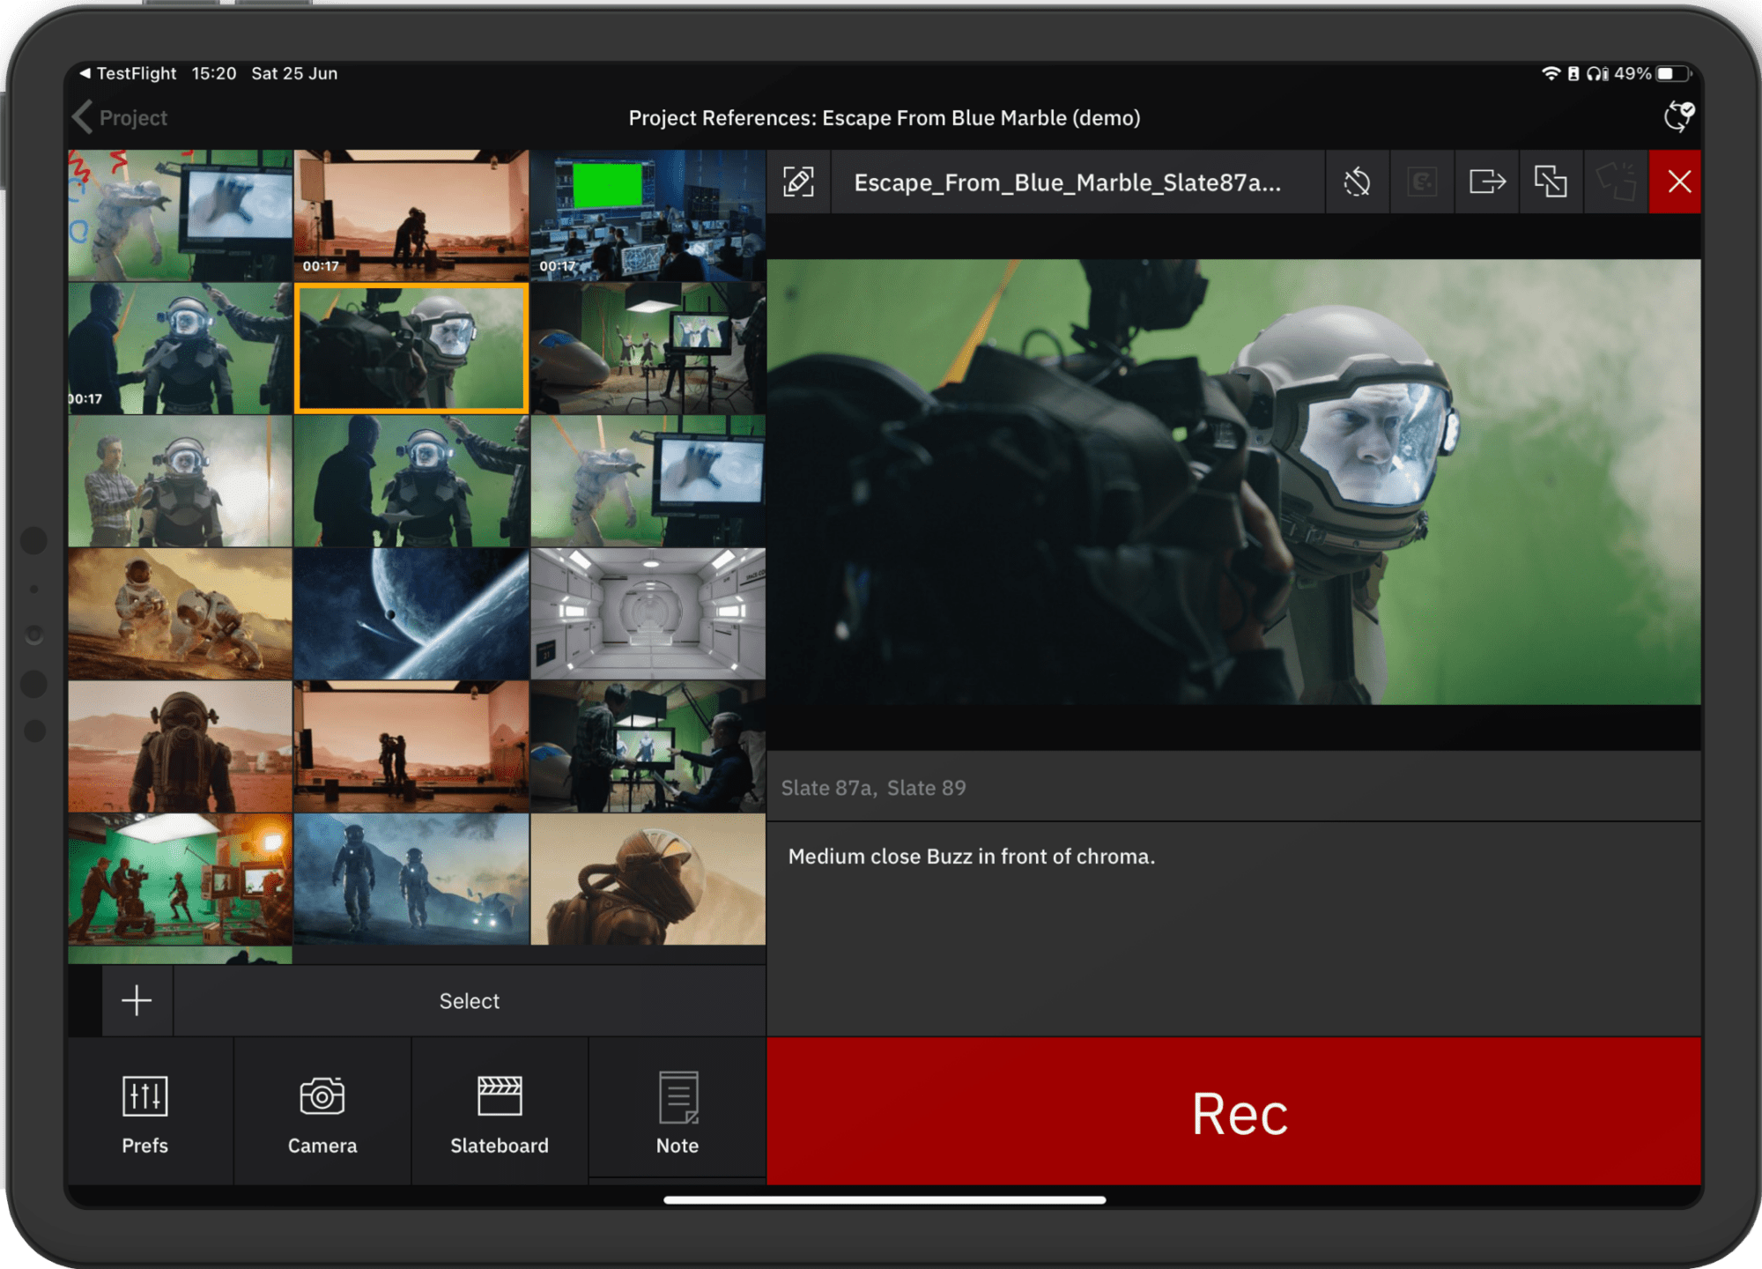The height and width of the screenshot is (1269, 1762).
Task: Click the 'Medium close Buzz' description text
Action: pyautogui.click(x=971, y=857)
